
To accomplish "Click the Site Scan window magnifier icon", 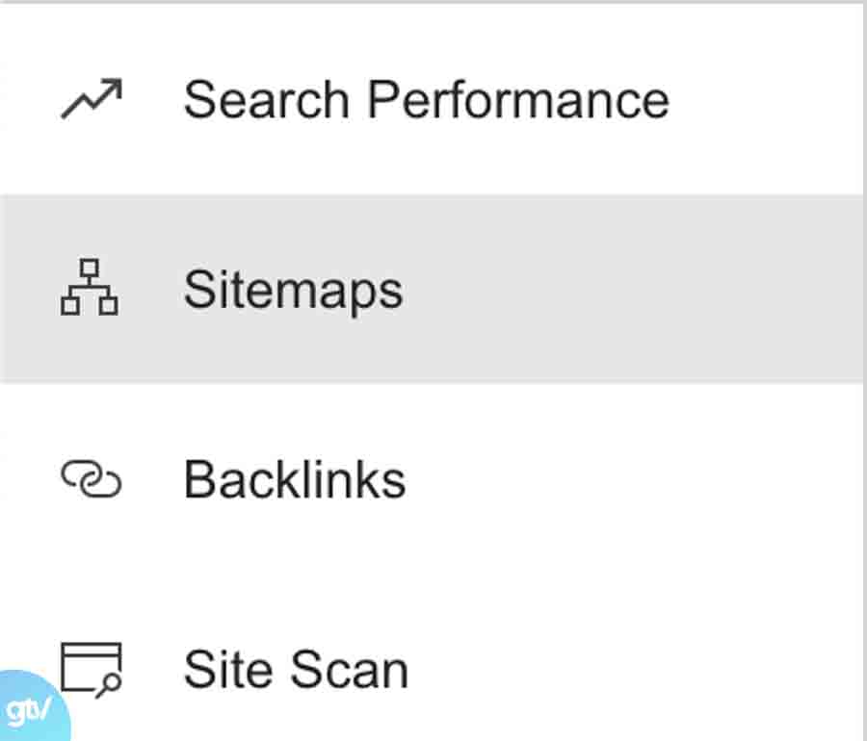I will tap(91, 668).
